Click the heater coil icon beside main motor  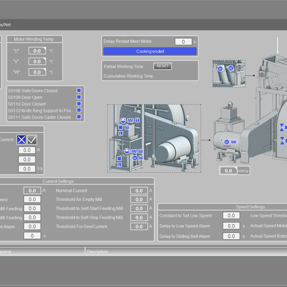click(234, 142)
